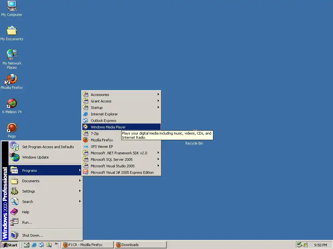This screenshot has width=333, height=249.
Task: Click the 9:50 PM system clock
Action: [x=320, y=245]
